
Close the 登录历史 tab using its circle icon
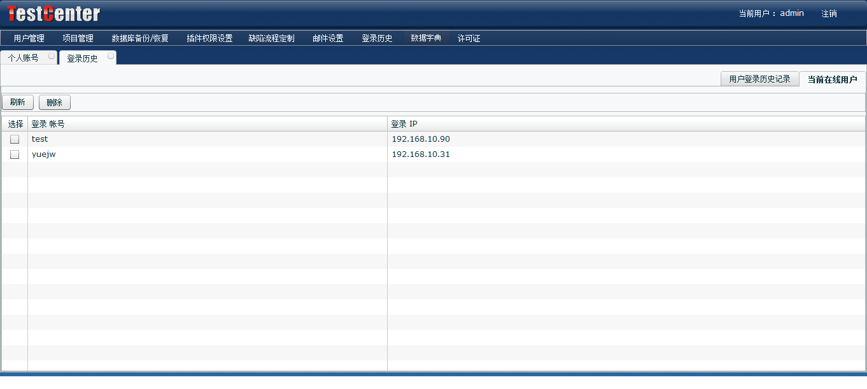110,56
